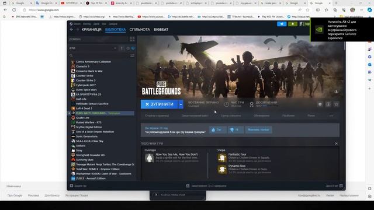Open the library advanced filter sliders icon
Screen dimensions: 374x210
point(132,55)
